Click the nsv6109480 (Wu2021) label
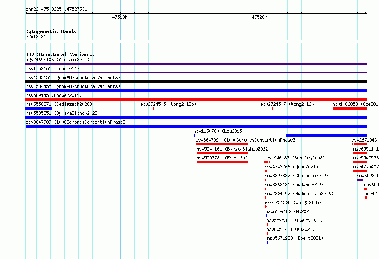 coord(290,211)
